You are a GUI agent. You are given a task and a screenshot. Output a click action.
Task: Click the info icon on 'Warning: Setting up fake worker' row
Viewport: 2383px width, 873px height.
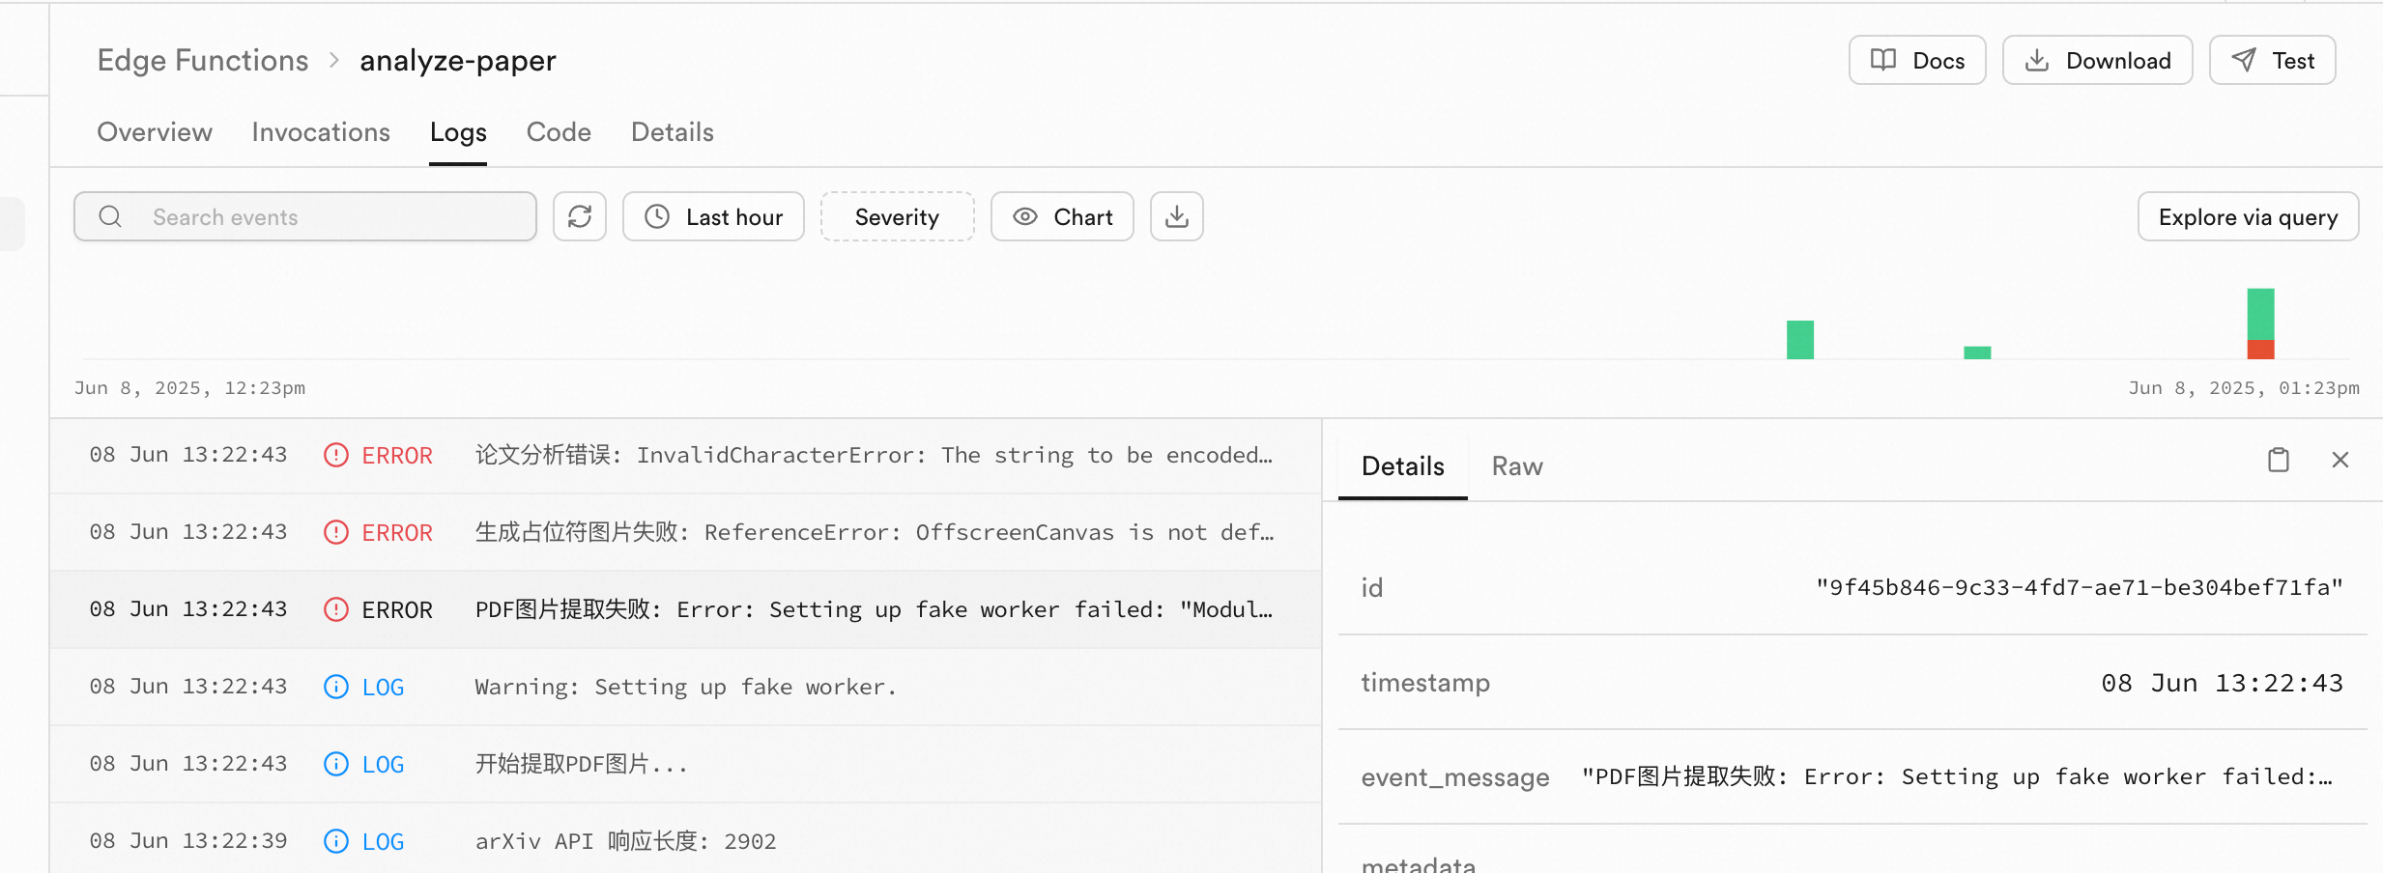(x=335, y=687)
